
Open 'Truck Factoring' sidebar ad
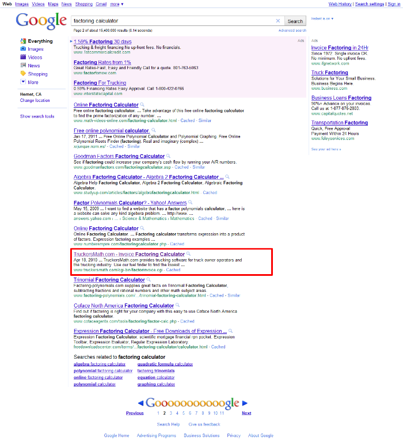click(x=330, y=73)
